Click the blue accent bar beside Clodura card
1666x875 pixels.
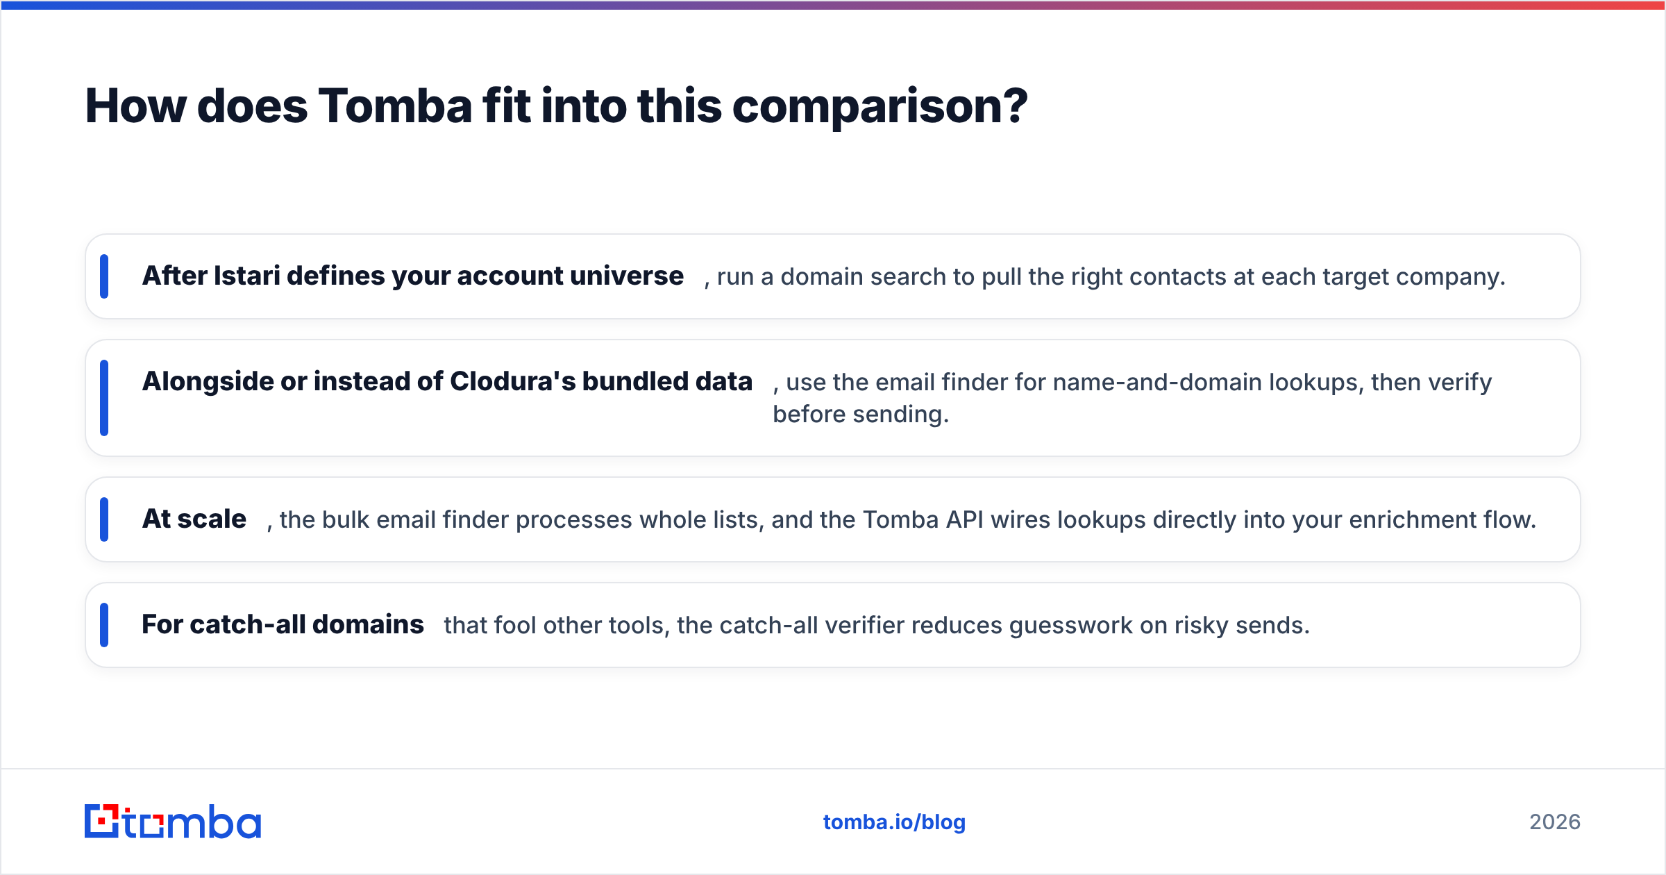104,398
